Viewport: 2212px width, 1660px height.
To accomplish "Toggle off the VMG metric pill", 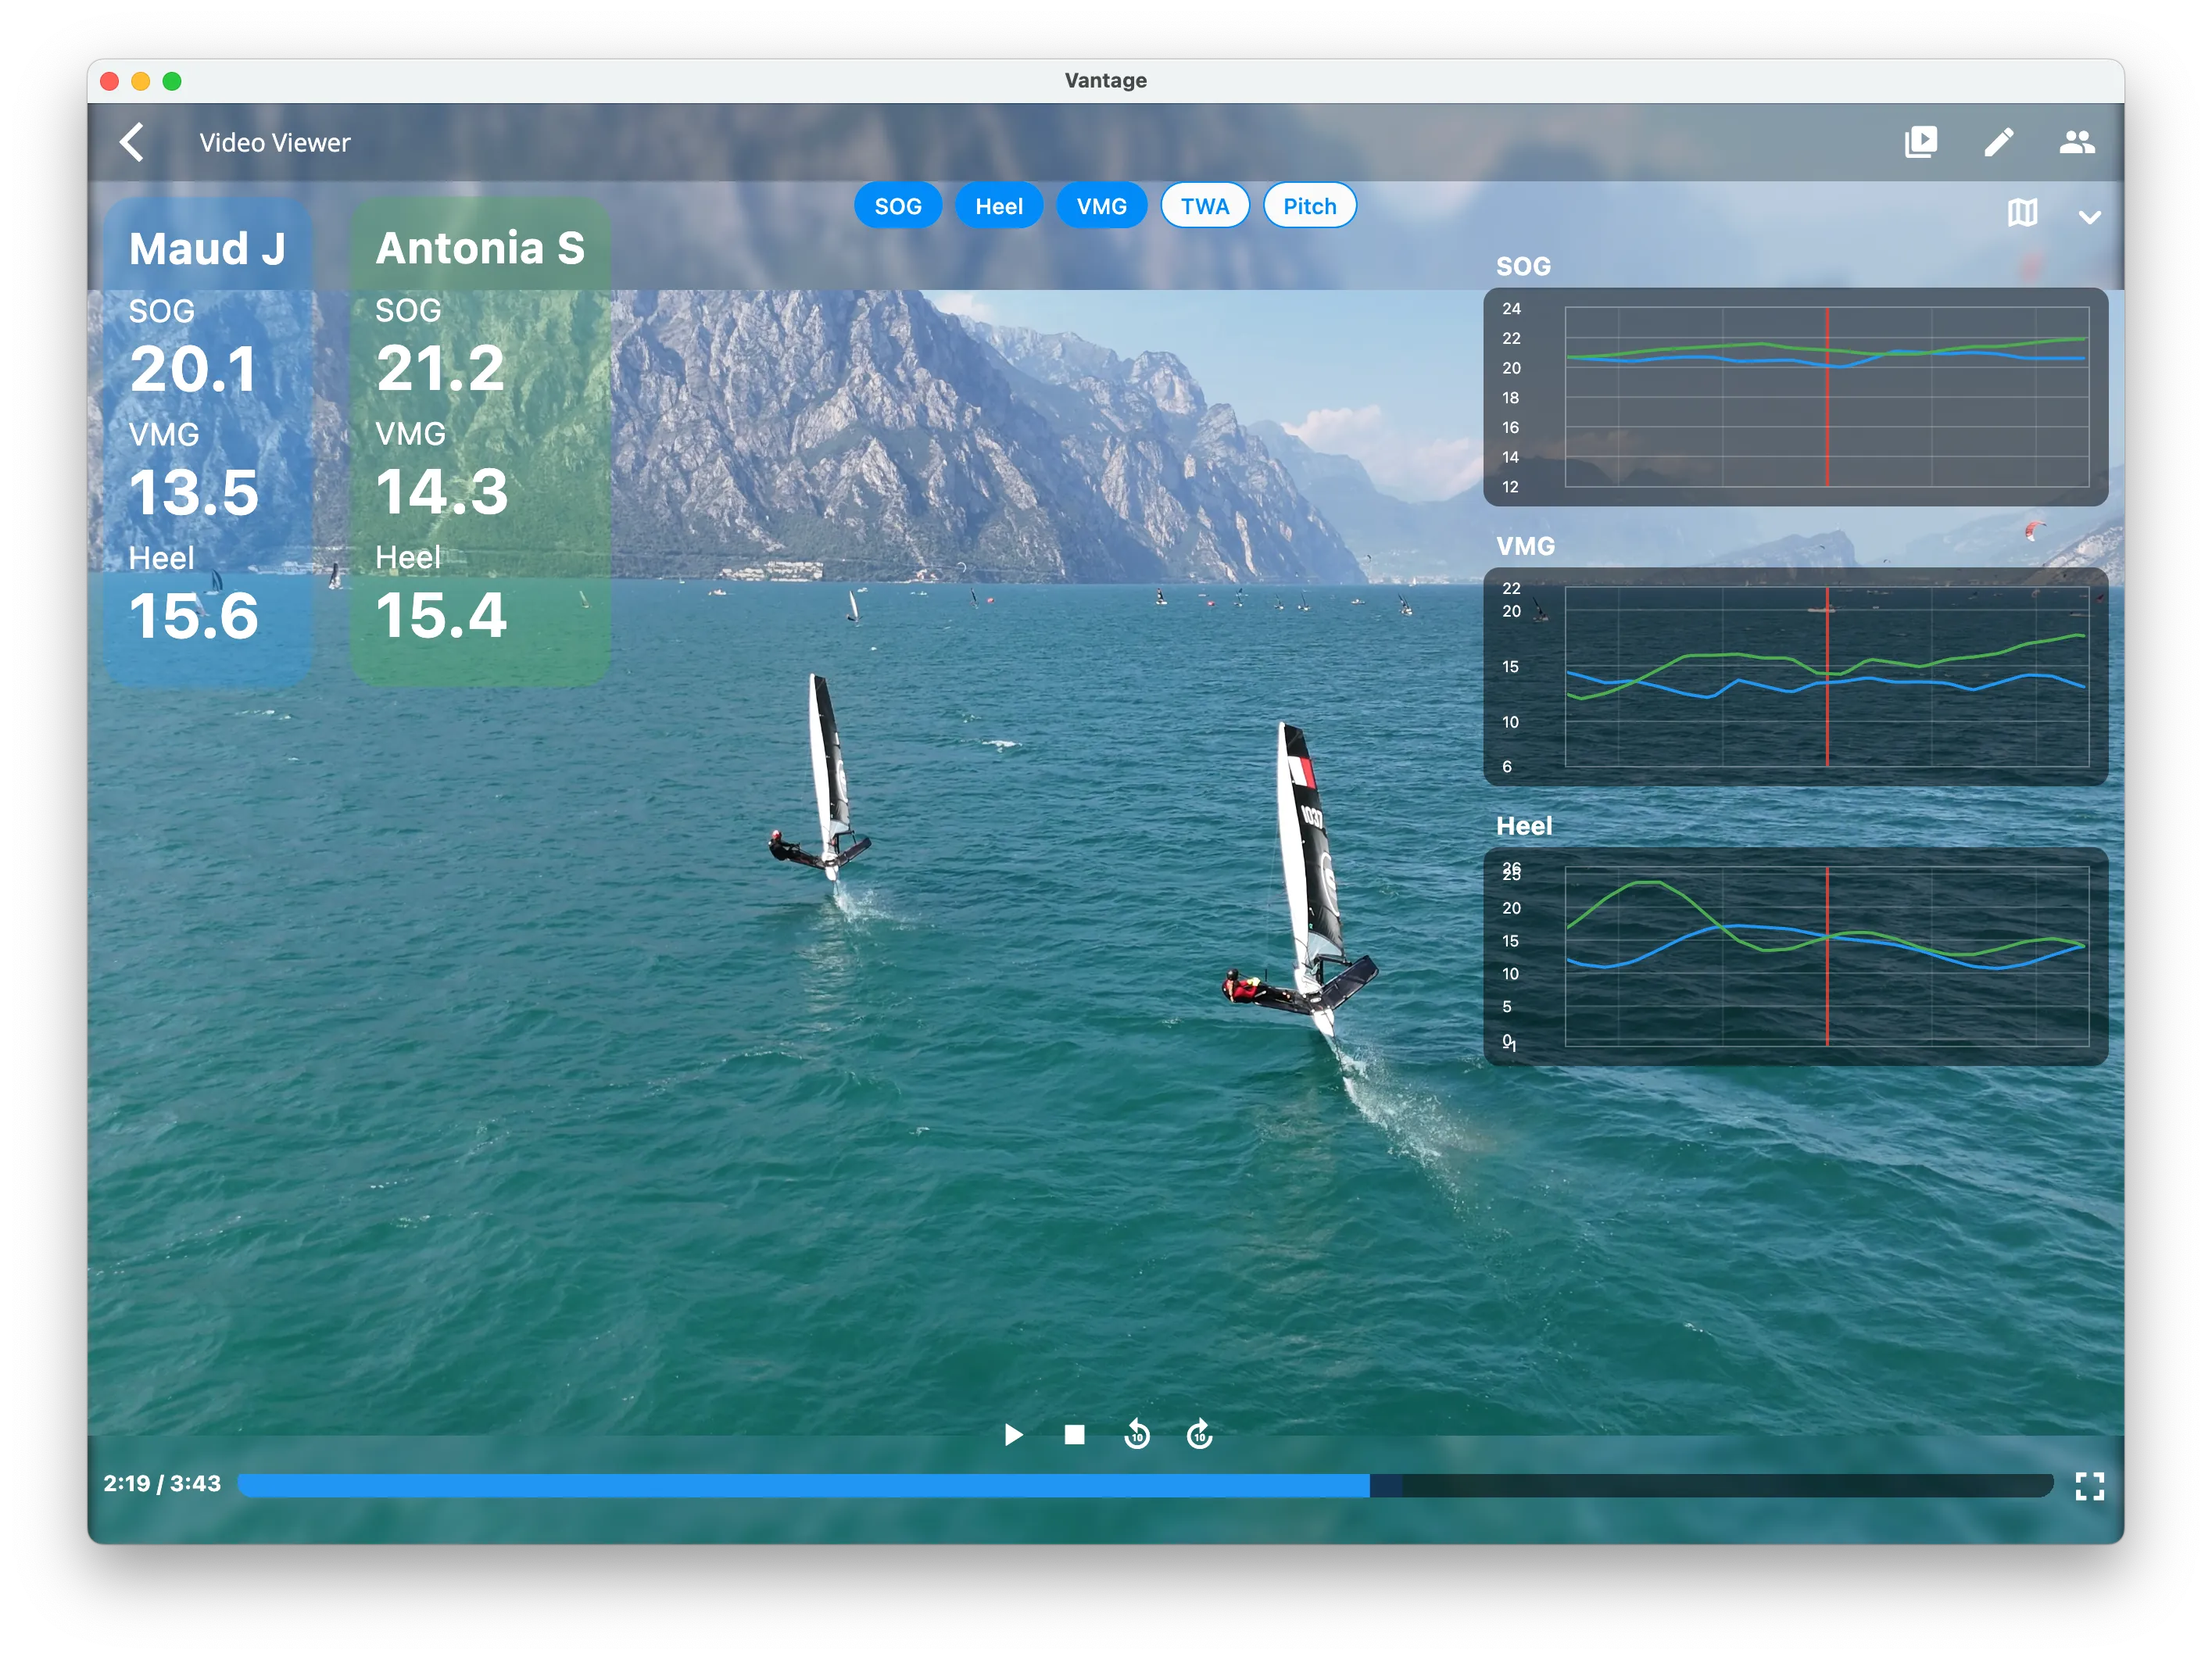I will (x=1101, y=205).
